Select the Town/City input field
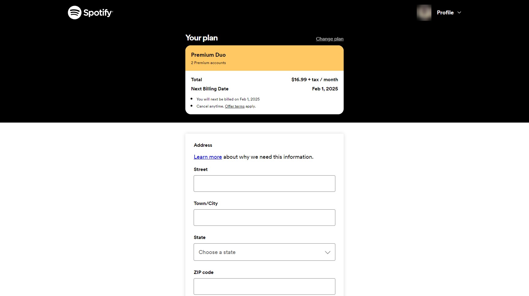The height and width of the screenshot is (296, 529). 264,217
